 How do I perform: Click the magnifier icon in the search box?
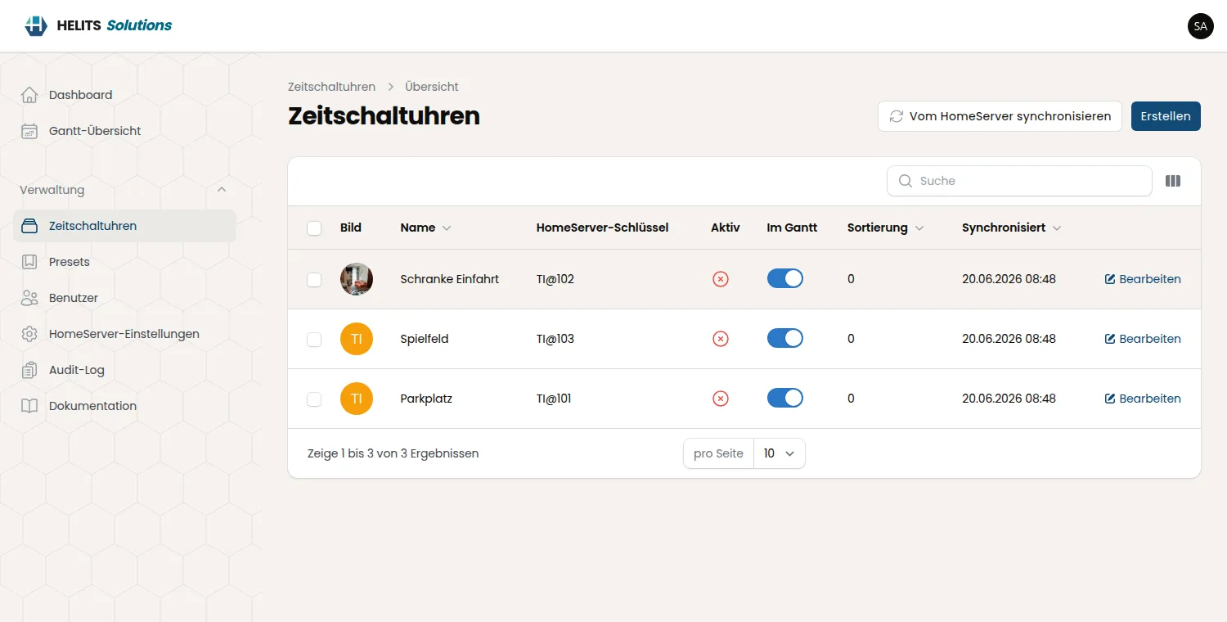[x=905, y=181]
